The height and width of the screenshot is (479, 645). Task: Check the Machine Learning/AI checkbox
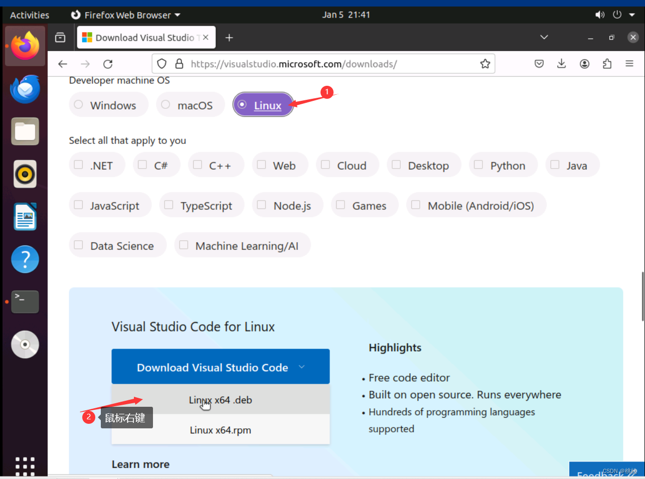click(x=184, y=245)
